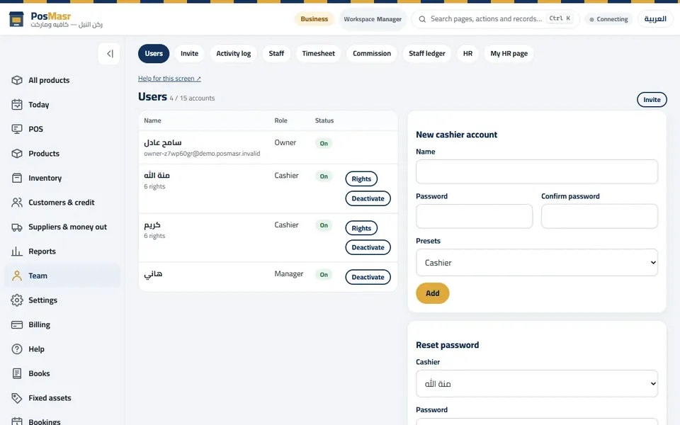
Task: Deactivate the منة الله cashier account
Action: coord(368,198)
